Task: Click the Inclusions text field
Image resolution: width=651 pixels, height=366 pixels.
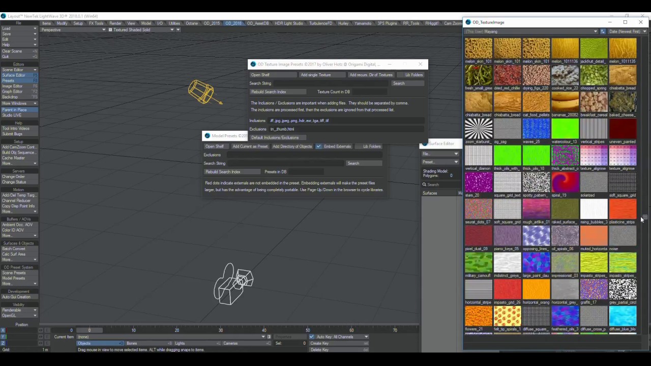Action: coord(347,121)
